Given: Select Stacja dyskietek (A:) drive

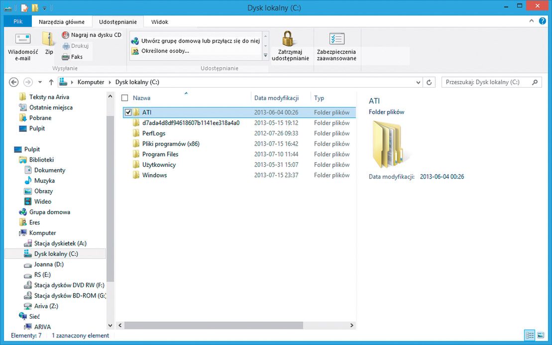Looking at the screenshot, I should point(60,243).
